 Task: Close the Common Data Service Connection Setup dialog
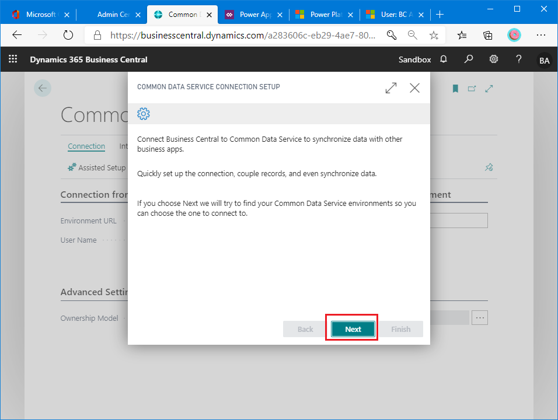coord(414,88)
